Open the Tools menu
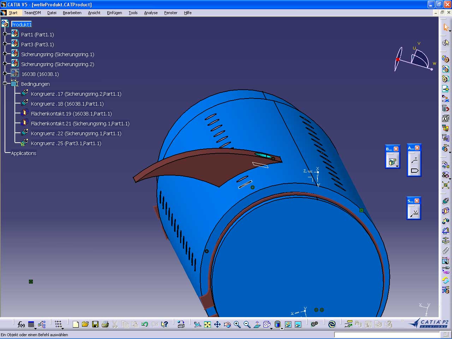This screenshot has width=452, height=339. (133, 13)
